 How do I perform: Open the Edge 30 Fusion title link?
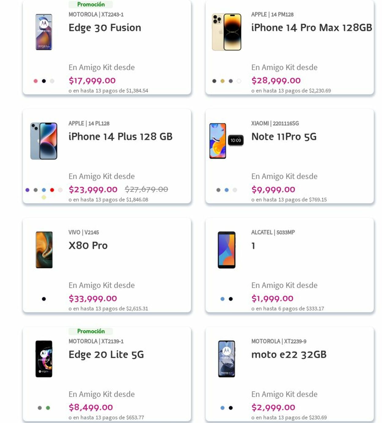pos(105,28)
